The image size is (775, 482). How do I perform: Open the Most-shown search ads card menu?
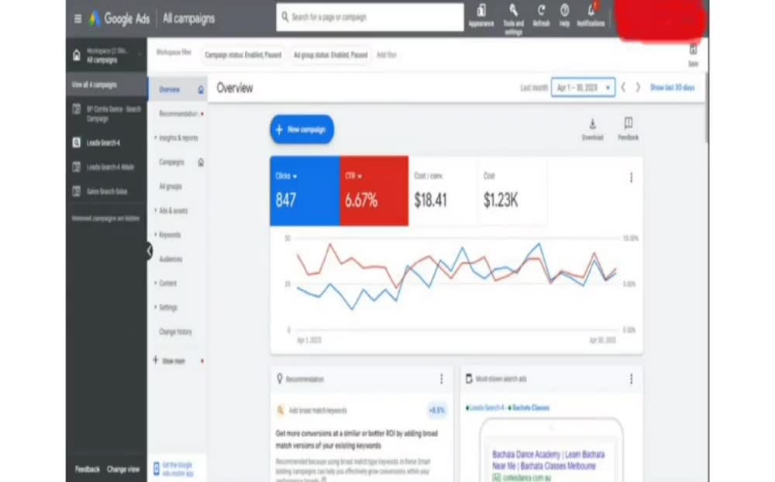pos(631,379)
